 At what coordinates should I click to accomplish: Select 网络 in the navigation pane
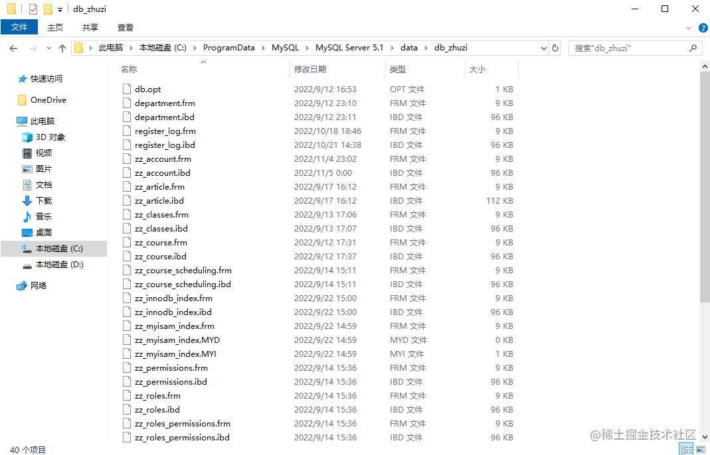(39, 285)
